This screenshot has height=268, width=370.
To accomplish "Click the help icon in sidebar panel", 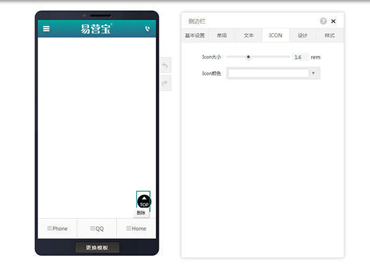I will [x=323, y=21].
